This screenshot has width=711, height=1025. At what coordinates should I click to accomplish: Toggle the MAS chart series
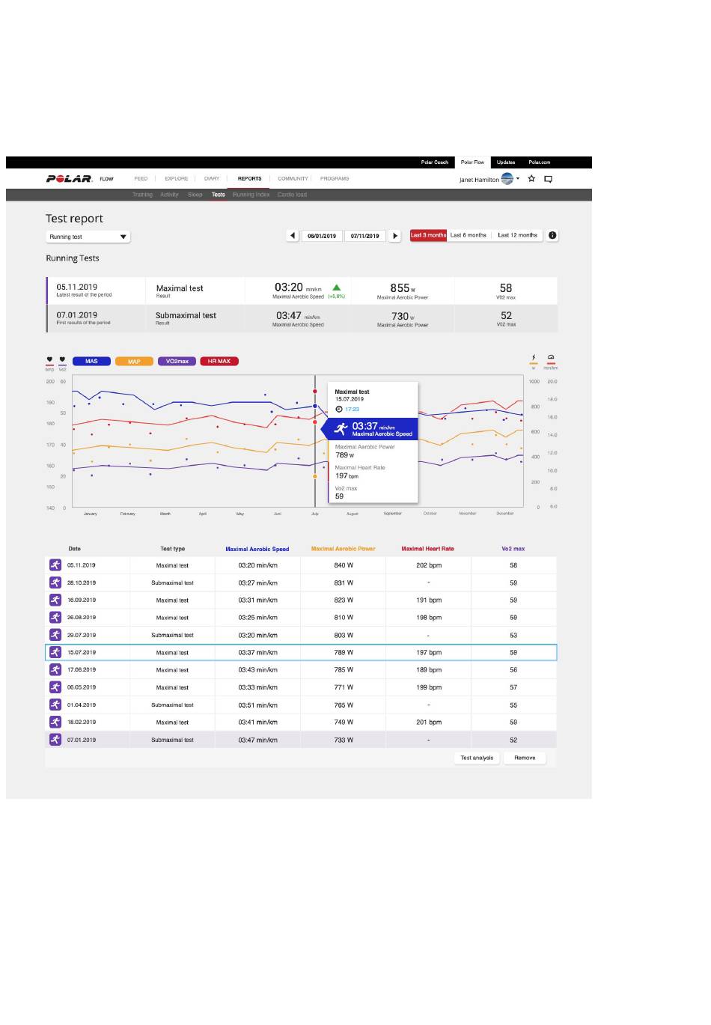(x=91, y=362)
